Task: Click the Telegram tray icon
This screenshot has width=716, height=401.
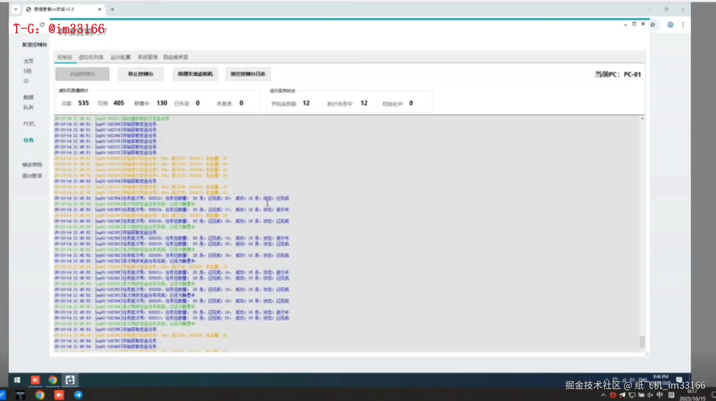Action: tap(622, 395)
